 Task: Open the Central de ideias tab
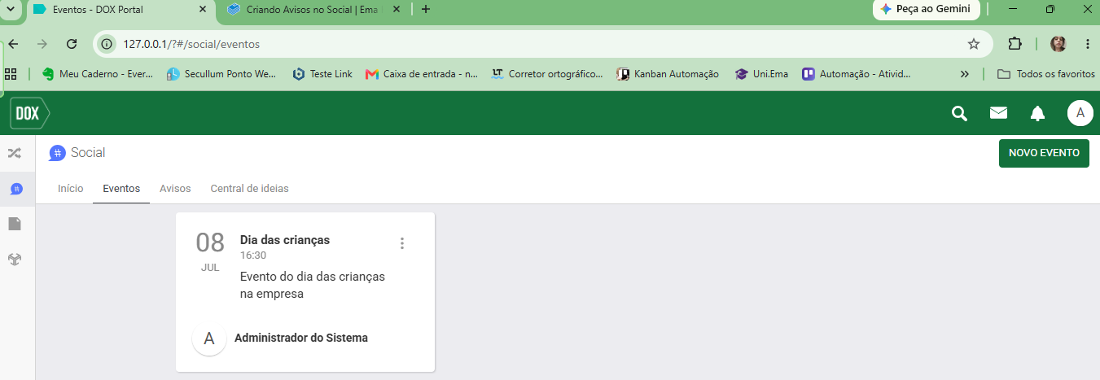pyautogui.click(x=250, y=189)
